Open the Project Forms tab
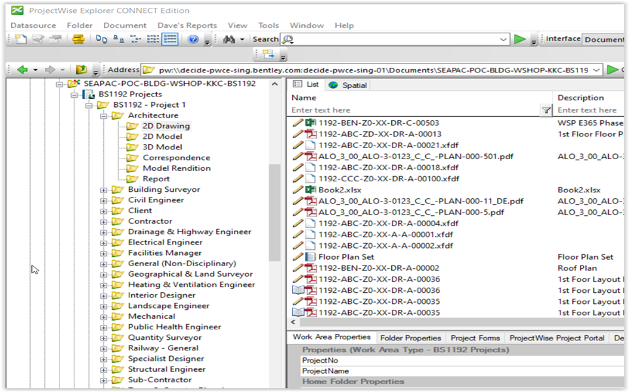 (x=475, y=338)
